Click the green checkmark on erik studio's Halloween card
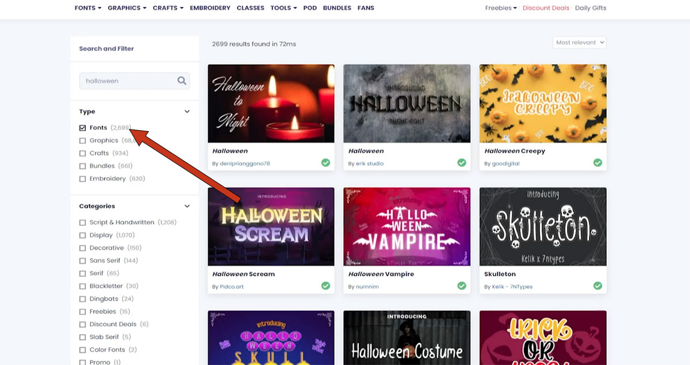 point(462,163)
